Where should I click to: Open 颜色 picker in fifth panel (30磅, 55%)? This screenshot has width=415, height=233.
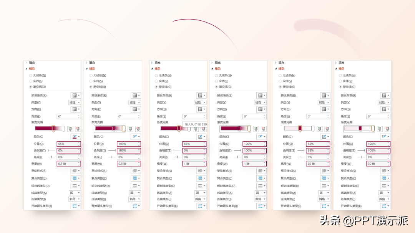click(x=325, y=137)
